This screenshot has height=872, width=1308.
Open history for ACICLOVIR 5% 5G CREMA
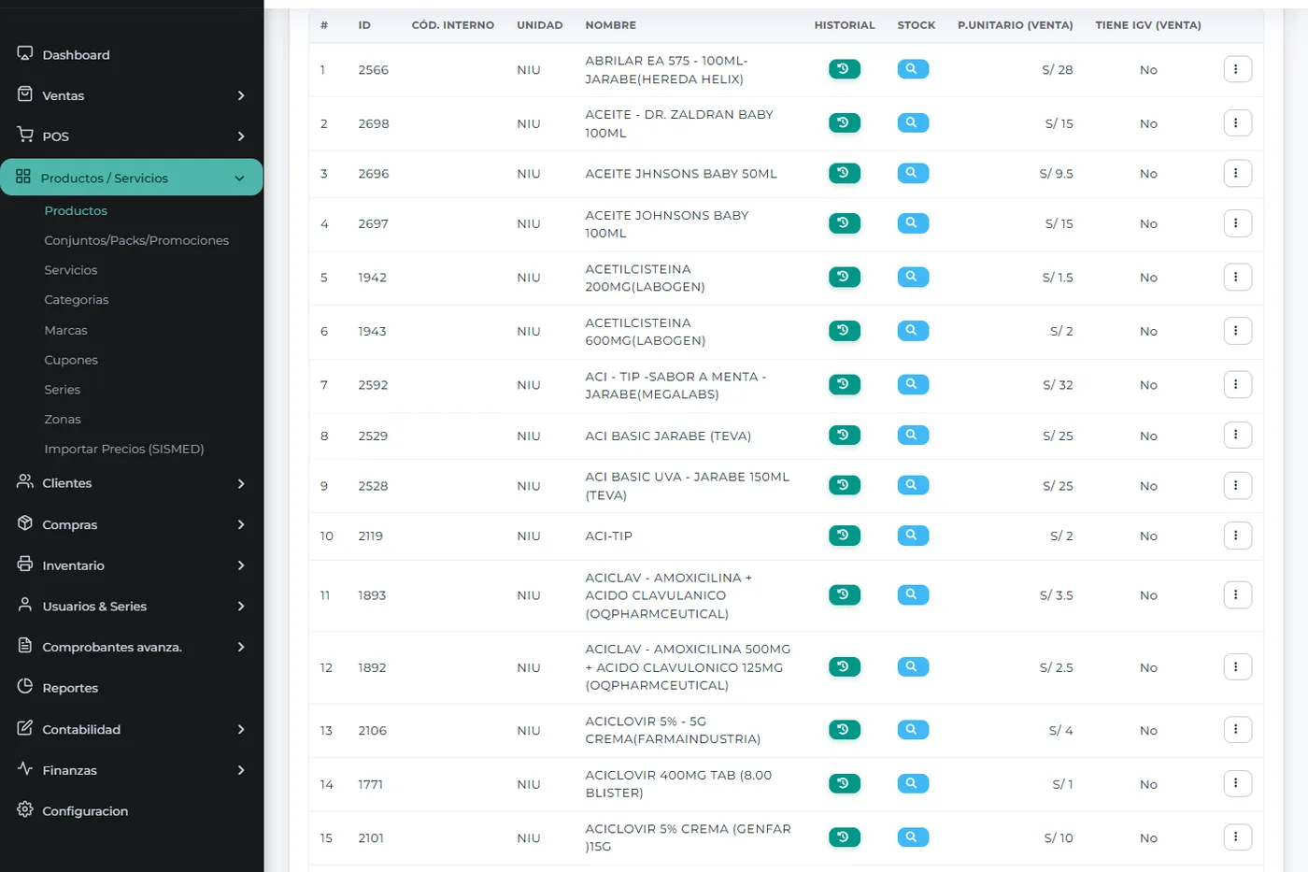[x=844, y=730]
